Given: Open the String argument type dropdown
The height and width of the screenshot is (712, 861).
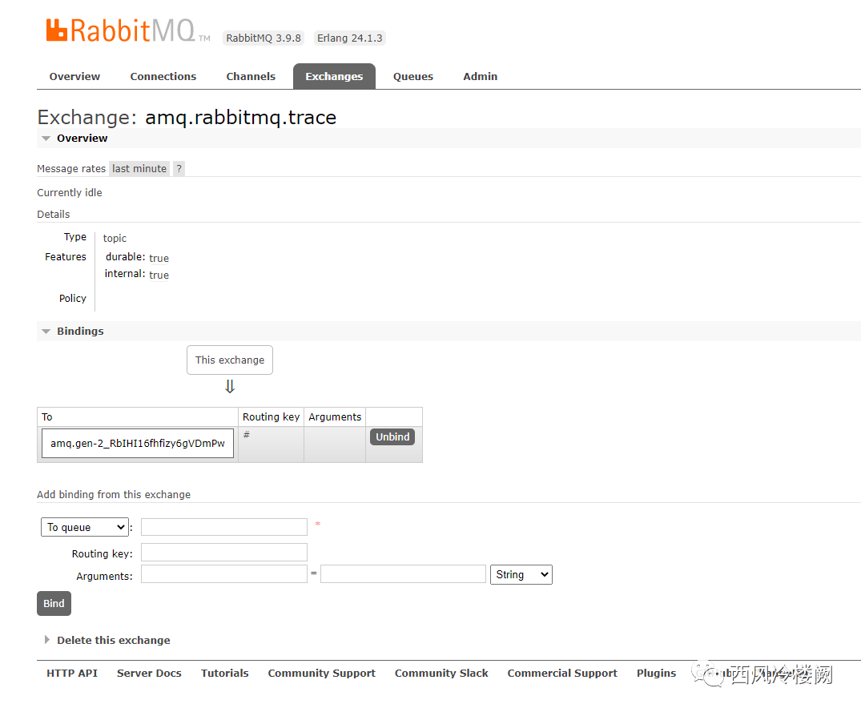Looking at the screenshot, I should tap(521, 575).
